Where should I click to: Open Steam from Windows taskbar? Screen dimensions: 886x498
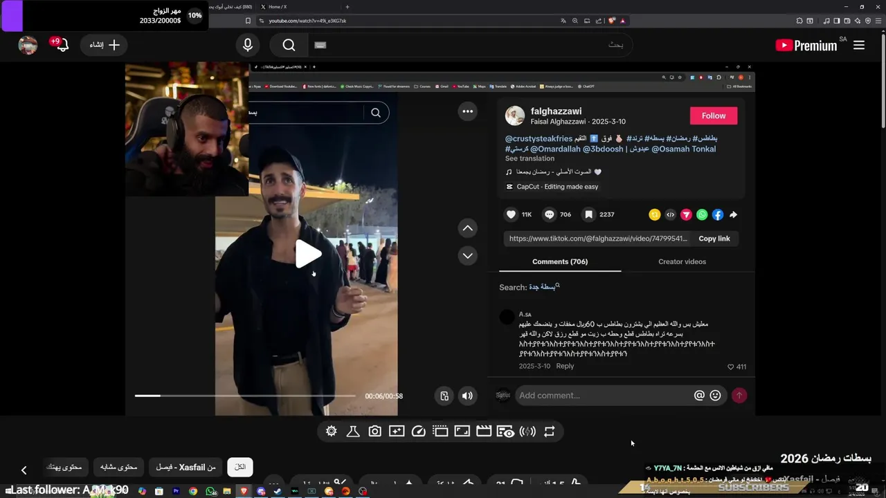pos(278,491)
